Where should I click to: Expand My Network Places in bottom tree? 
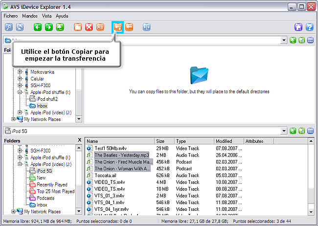tap(13, 212)
